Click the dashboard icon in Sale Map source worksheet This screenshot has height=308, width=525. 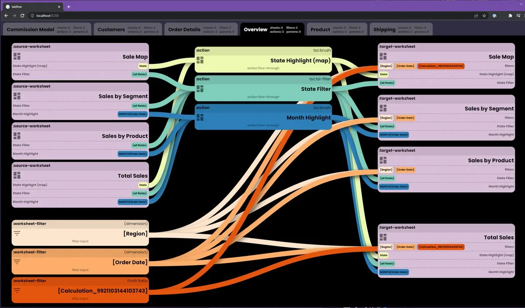point(17,56)
